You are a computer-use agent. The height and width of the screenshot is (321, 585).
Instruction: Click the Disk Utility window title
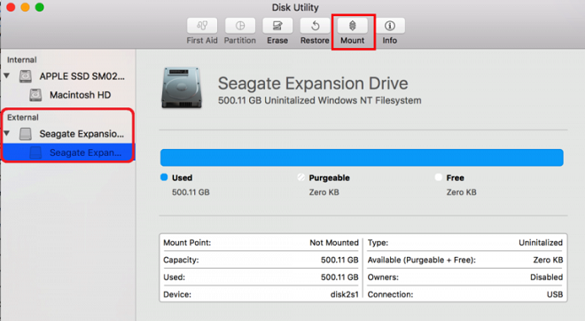coord(295,7)
